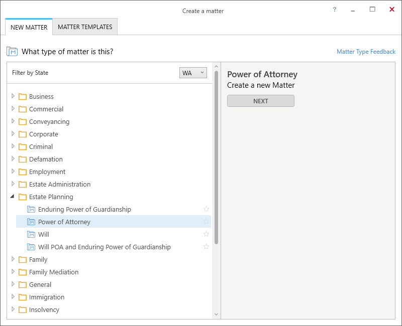Click the Family Mediation folder icon

click(x=23, y=272)
